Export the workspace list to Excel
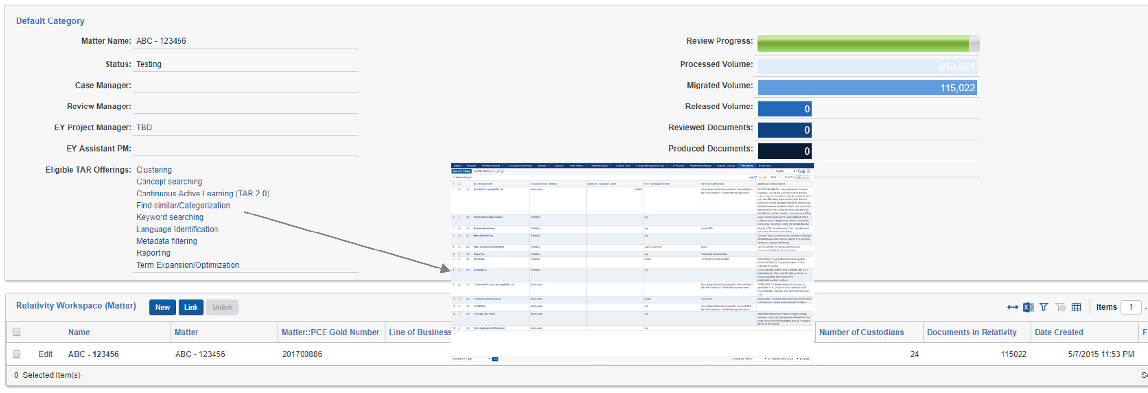Screen dimensions: 1148x393 (x=1028, y=307)
